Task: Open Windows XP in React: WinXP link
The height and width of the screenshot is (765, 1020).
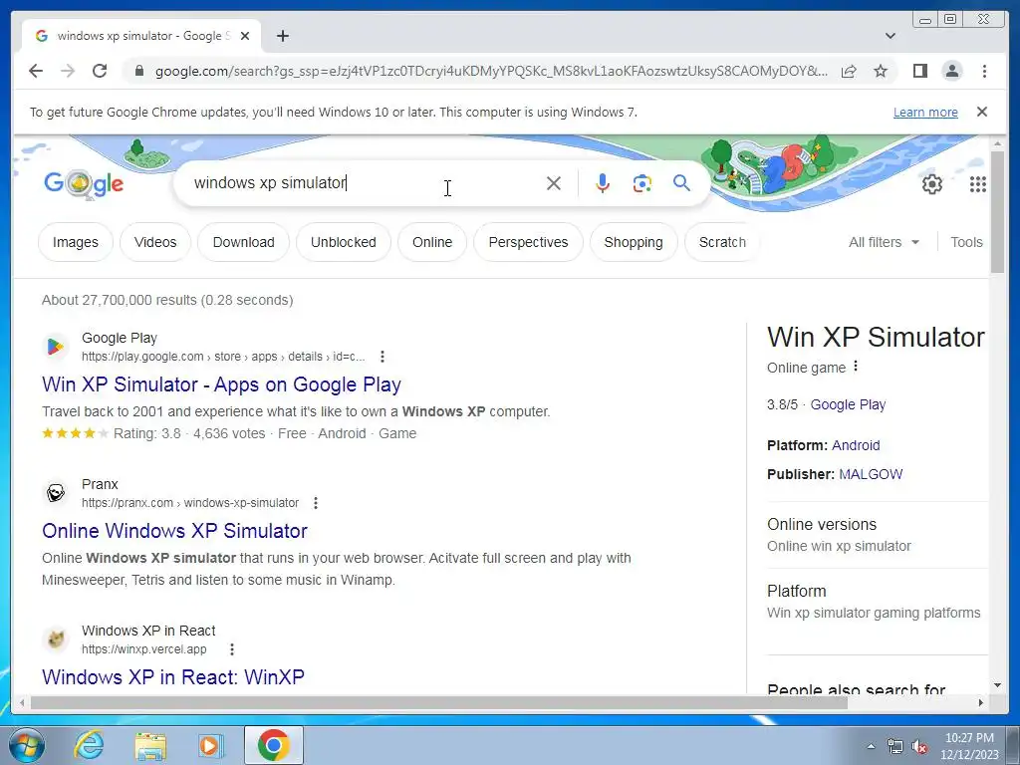Action: click(x=173, y=677)
